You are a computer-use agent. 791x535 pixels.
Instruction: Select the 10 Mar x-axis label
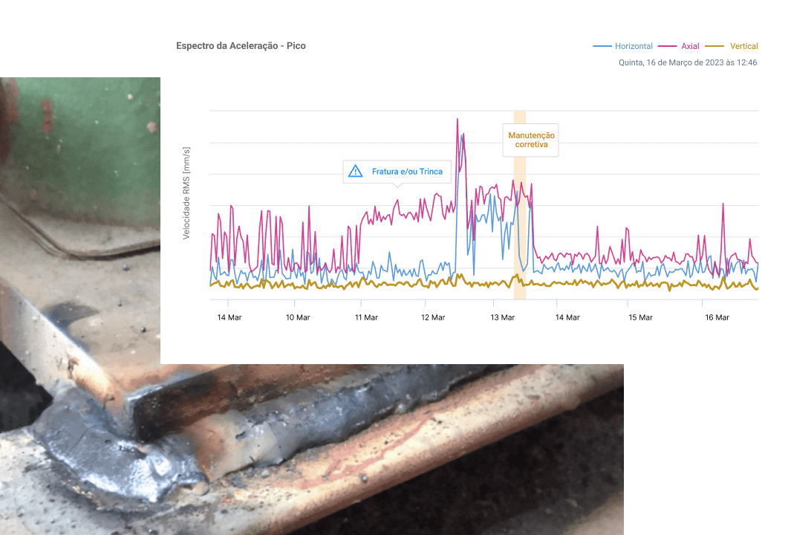pyautogui.click(x=298, y=317)
